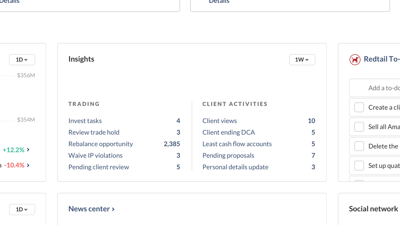
Task: Open the upper-left 1D period dropdown
Action: coord(22,60)
